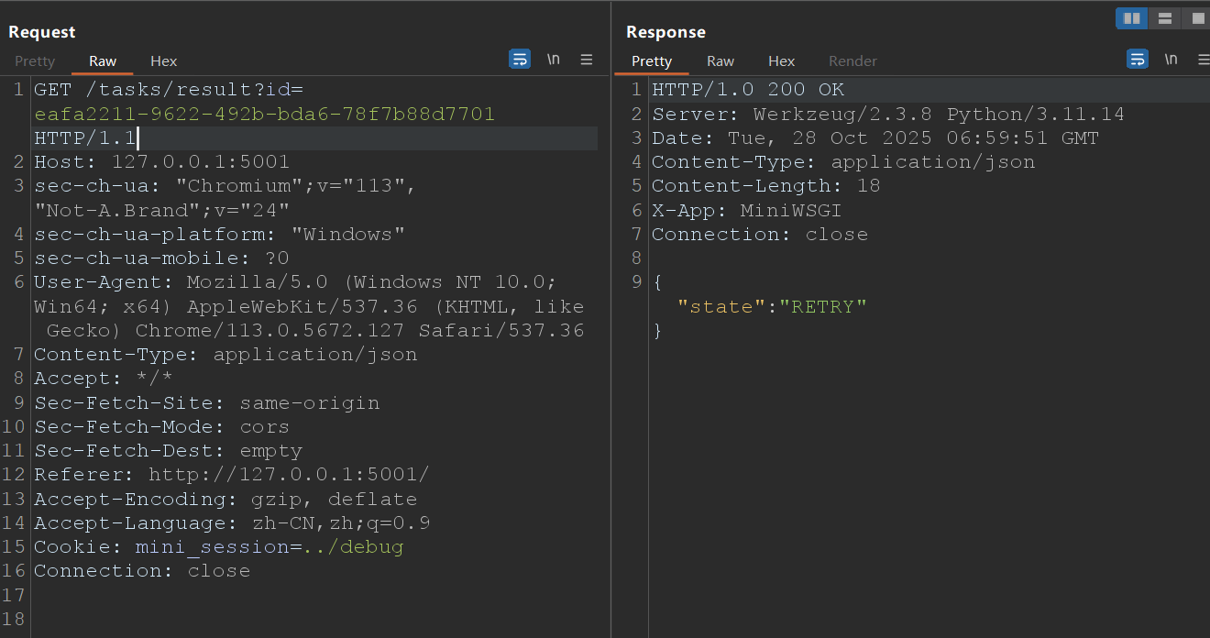Toggle word wrap in the Request panel
This screenshot has height=638, width=1210.
520,60
